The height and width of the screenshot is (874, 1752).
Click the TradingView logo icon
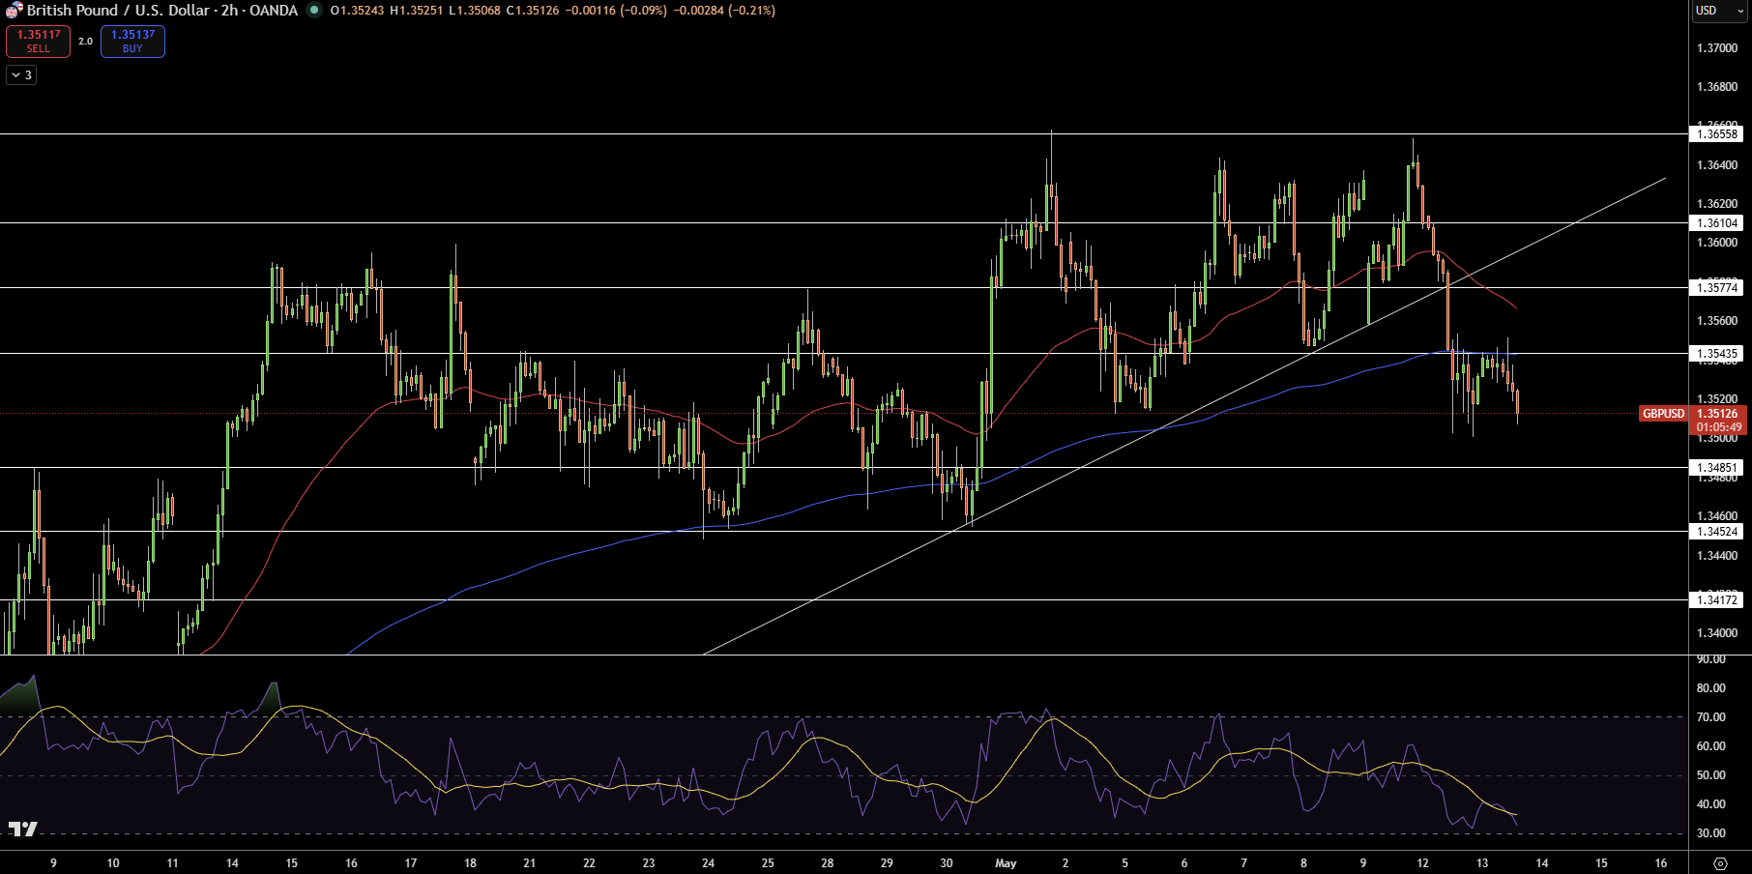click(22, 830)
